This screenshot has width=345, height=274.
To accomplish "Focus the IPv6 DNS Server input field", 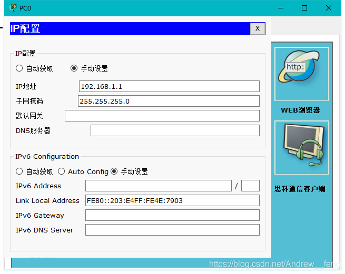I will 172,230.
